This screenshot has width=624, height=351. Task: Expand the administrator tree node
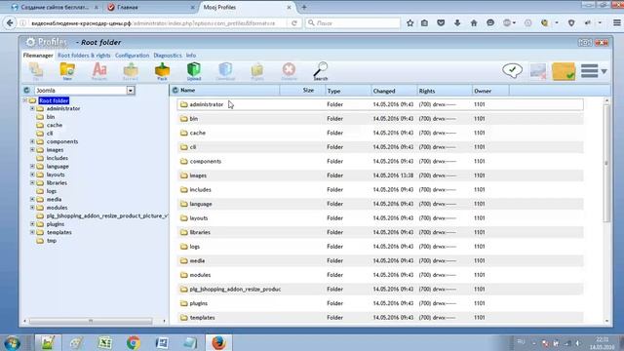pos(32,108)
